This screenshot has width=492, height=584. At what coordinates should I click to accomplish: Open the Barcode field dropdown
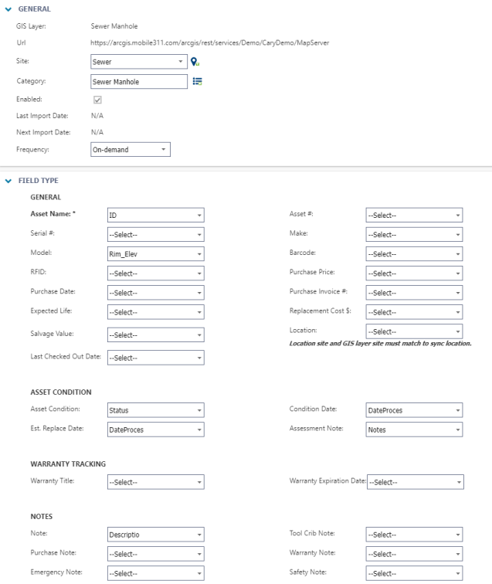[414, 253]
